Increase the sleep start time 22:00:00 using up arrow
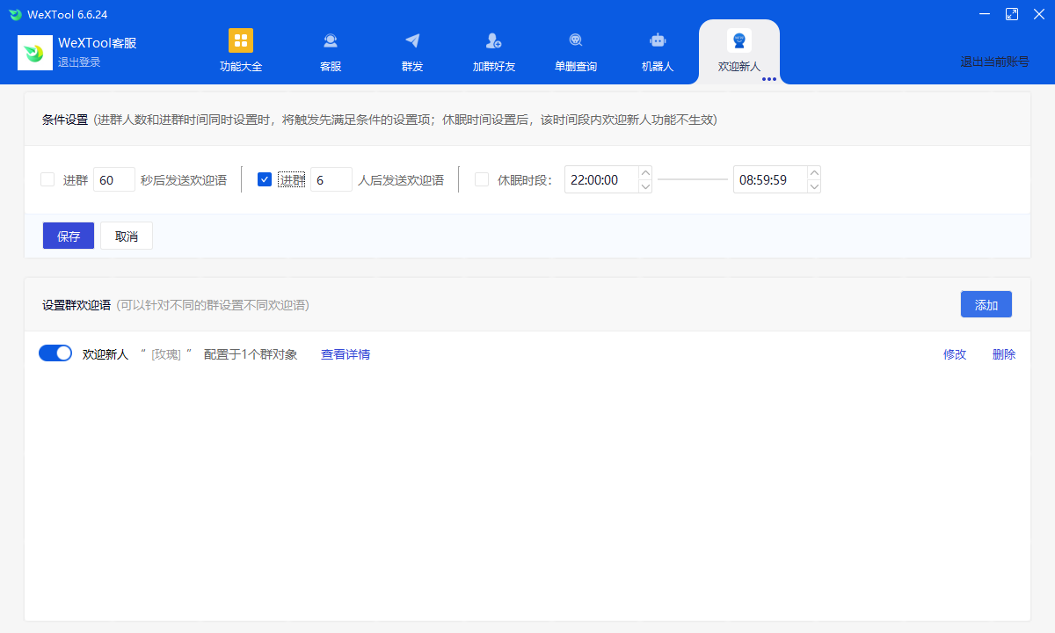This screenshot has height=633, width=1055. pyautogui.click(x=645, y=173)
